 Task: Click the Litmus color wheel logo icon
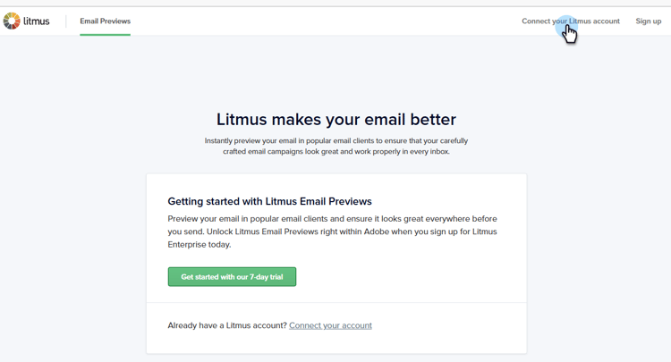click(x=12, y=21)
